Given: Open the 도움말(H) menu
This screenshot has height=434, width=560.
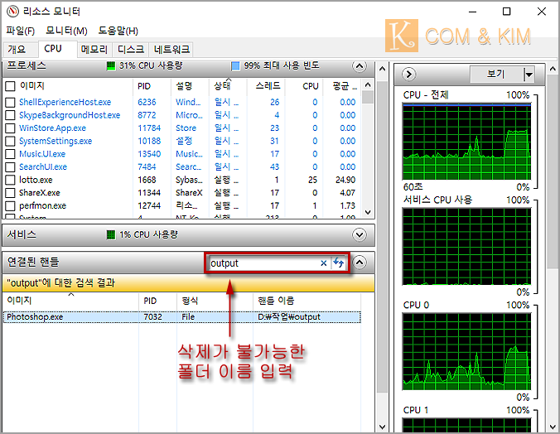Looking at the screenshot, I should click(x=118, y=31).
